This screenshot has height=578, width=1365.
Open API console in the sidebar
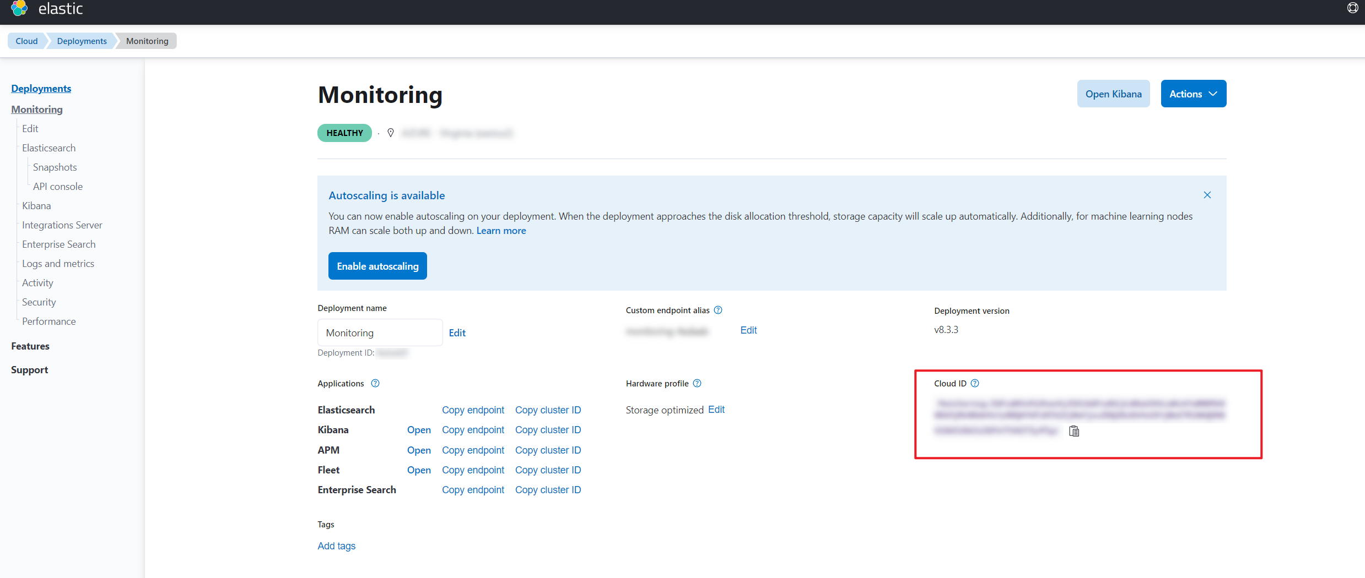[58, 187]
